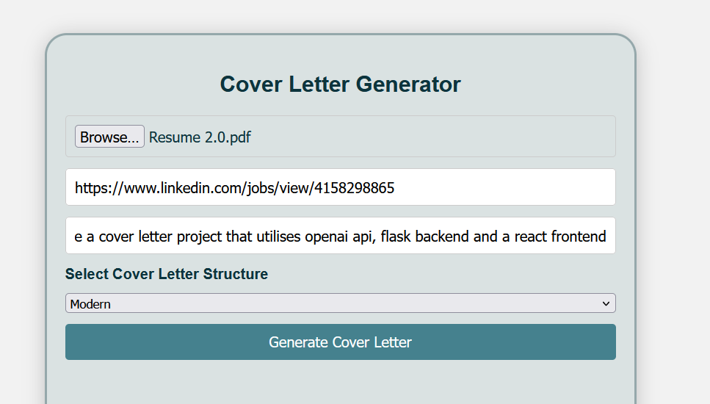The height and width of the screenshot is (404, 710).
Task: Click the dropdown chevron arrow icon
Action: (606, 303)
